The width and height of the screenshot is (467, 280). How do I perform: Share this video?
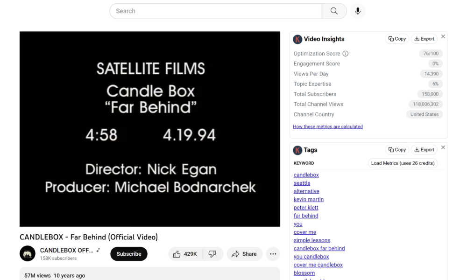click(245, 254)
